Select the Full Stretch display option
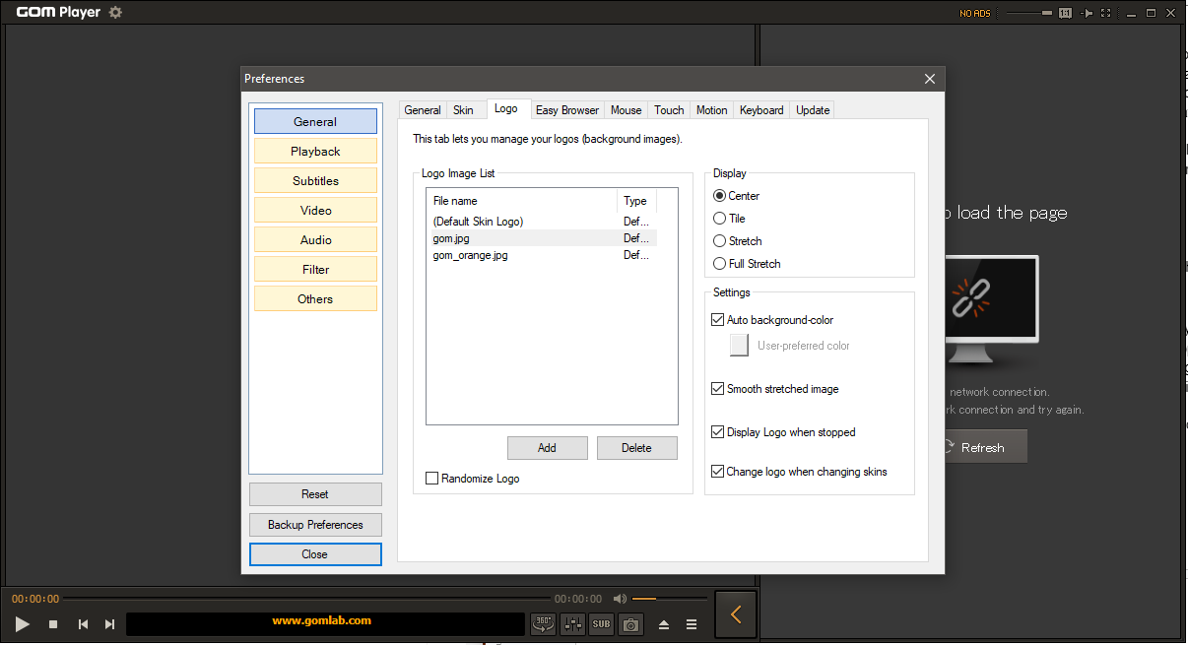 (747, 264)
